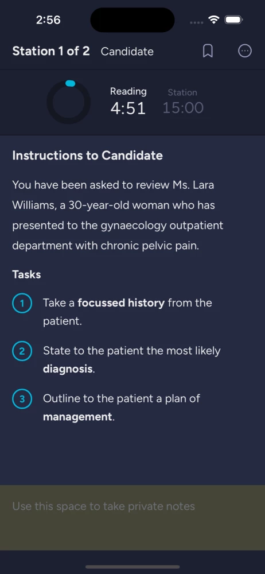This screenshot has height=574, width=265.
Task: Open the more options ellipsis menu
Action: (x=245, y=51)
